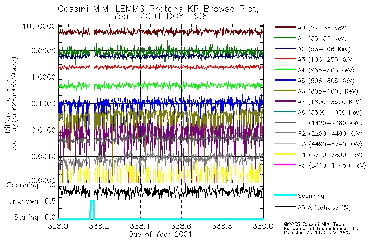The width and height of the screenshot is (387, 244).
Task: Click the cyan scanning-mode spike near 338.17
Action: pos(92,210)
